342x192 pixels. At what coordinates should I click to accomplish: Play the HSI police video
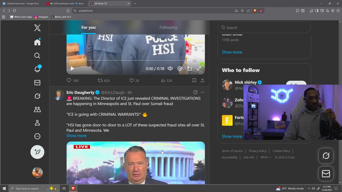(x=72, y=69)
